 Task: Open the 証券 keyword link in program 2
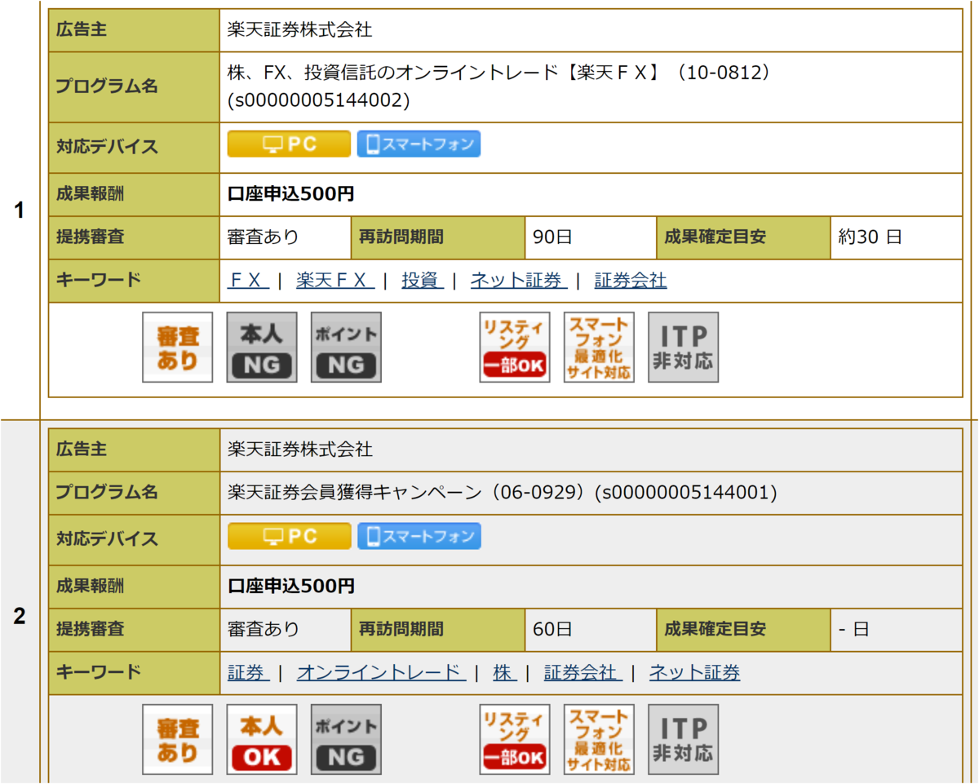(248, 673)
